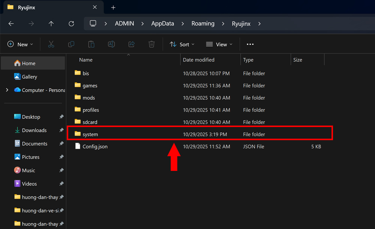Viewport: 375px width, 229px height.
Task: Refresh the current folder view
Action: coord(71,24)
